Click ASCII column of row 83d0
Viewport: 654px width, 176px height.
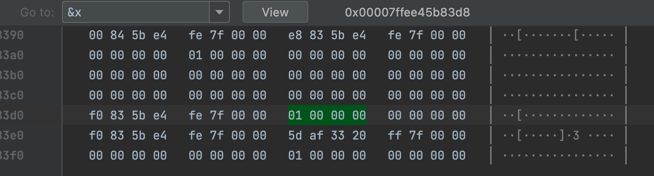coord(558,115)
